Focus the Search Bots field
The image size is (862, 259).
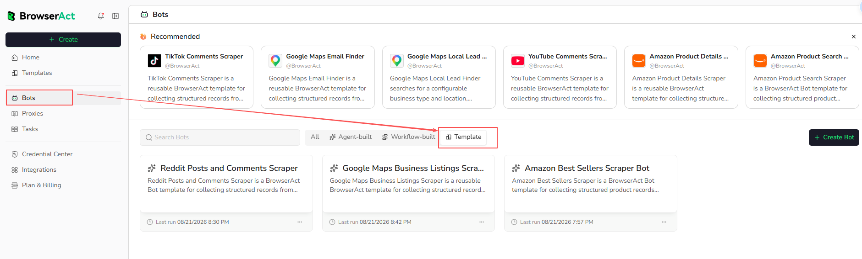coord(220,137)
